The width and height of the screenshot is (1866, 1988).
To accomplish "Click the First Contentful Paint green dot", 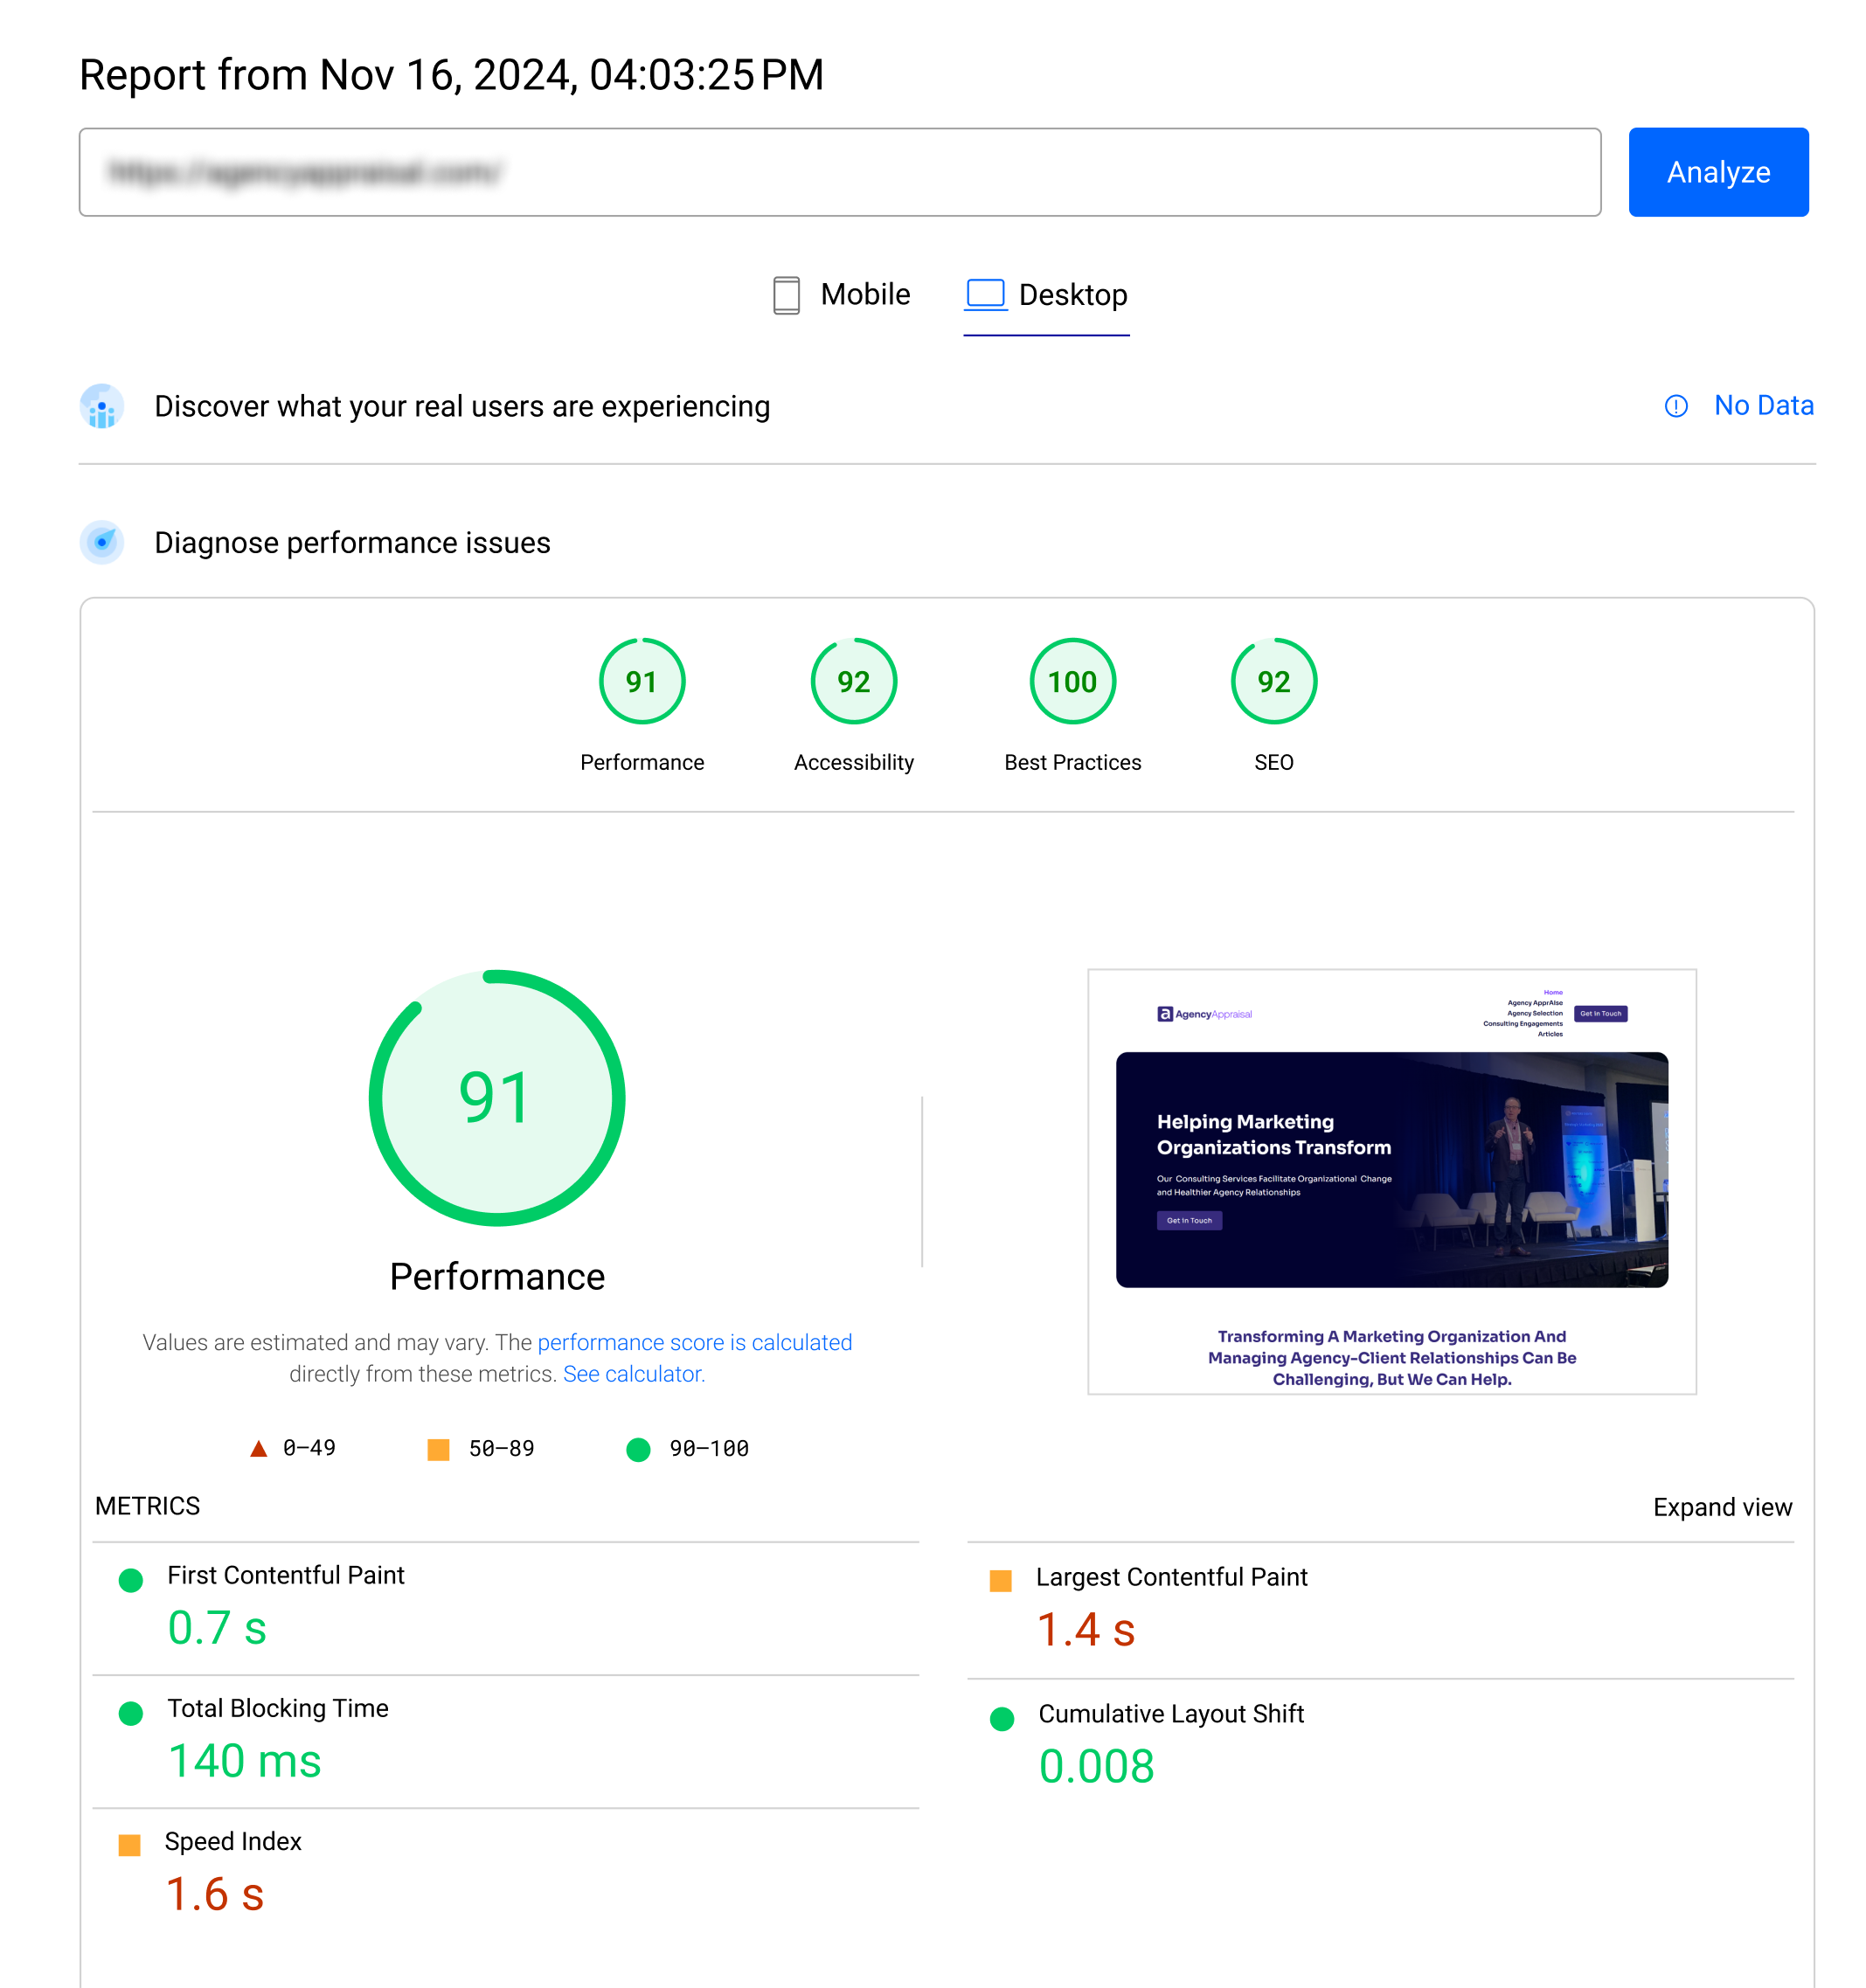I will click(x=130, y=1580).
